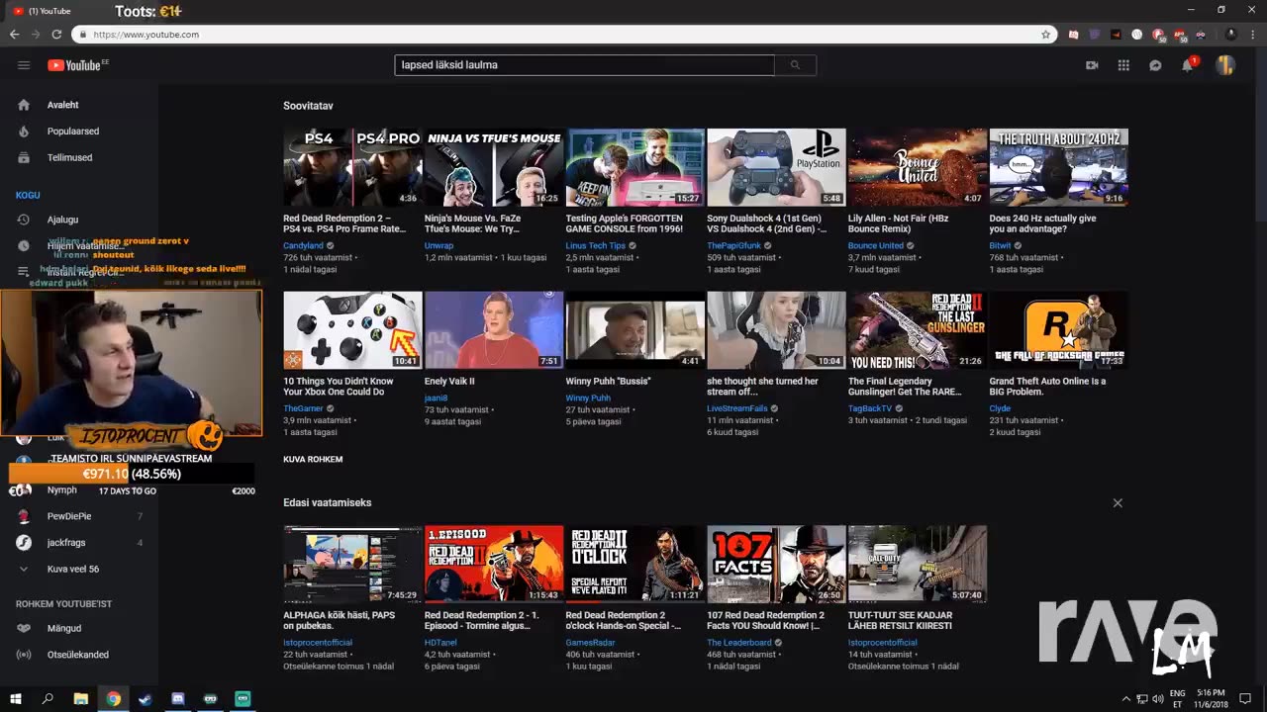Go back with browser back arrow
This screenshot has width=1267, height=712.
point(14,35)
